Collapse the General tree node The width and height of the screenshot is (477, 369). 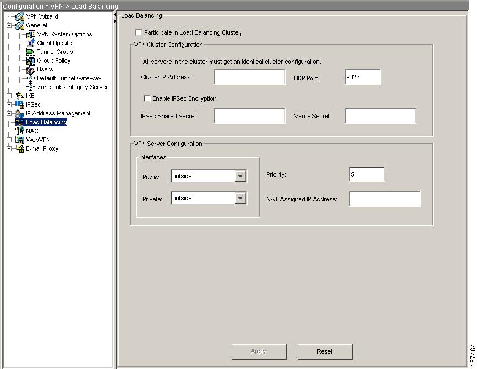[x=9, y=25]
